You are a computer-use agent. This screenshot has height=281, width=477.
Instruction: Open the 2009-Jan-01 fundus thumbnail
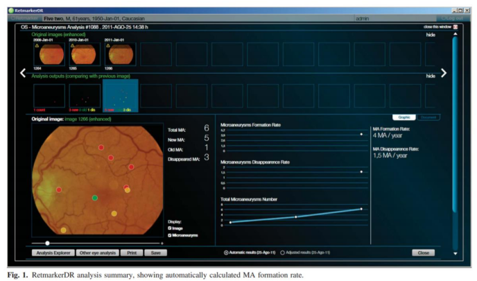49,54
